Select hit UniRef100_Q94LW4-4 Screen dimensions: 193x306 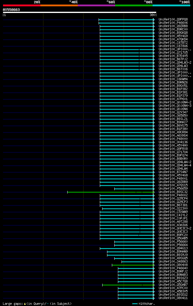point(175,166)
